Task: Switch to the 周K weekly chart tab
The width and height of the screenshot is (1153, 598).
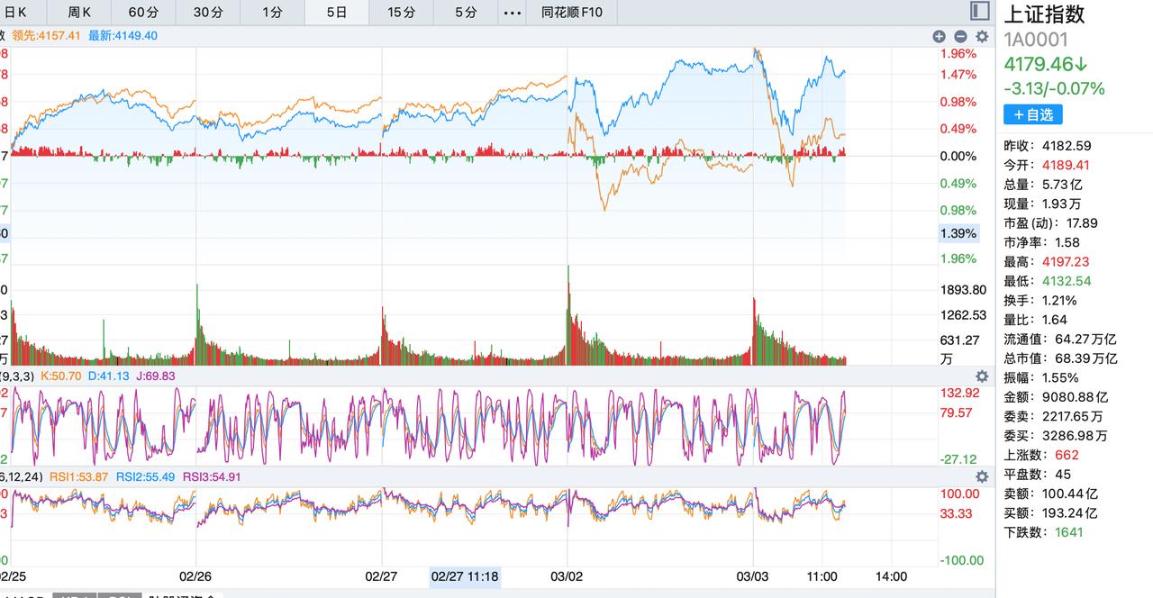Action: coord(79,13)
